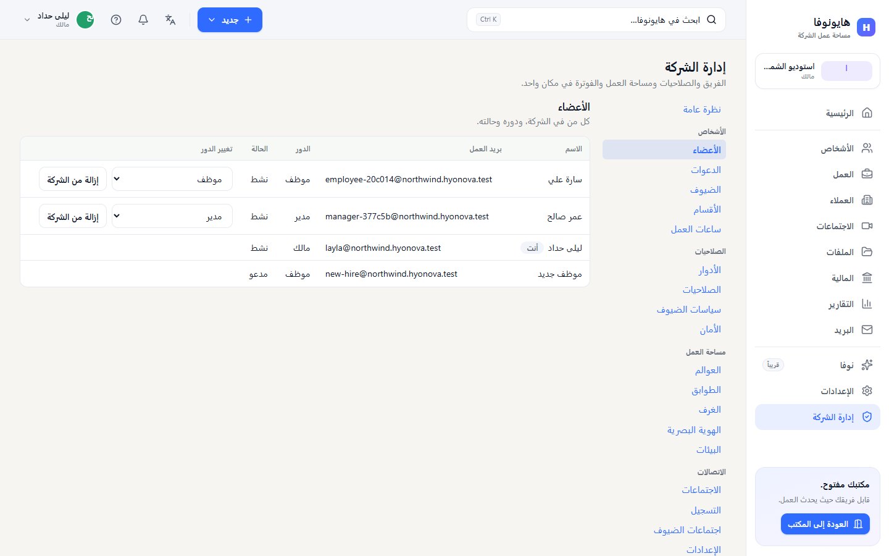The image size is (889, 556).
Task: Remove سارة علي from the company
Action: (x=73, y=180)
